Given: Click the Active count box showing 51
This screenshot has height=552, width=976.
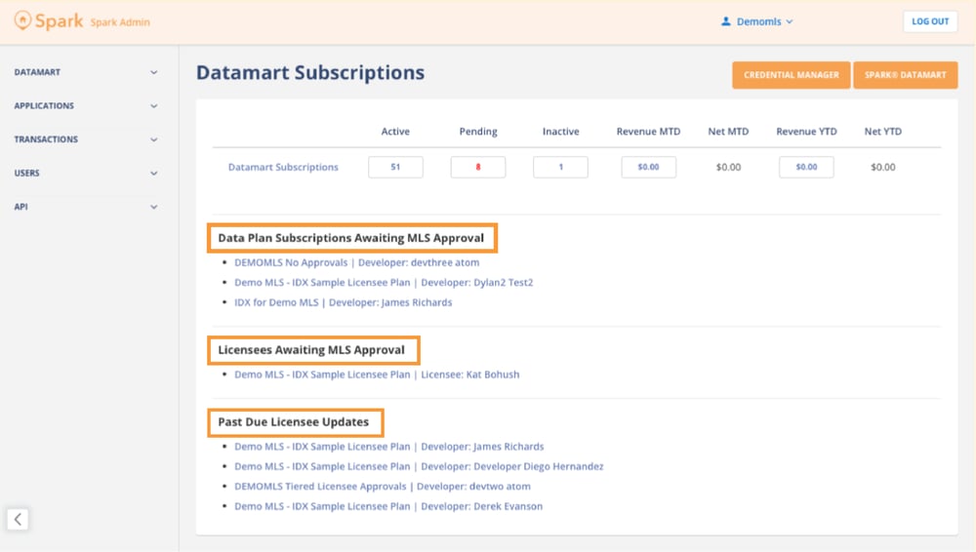Looking at the screenshot, I should 395,167.
